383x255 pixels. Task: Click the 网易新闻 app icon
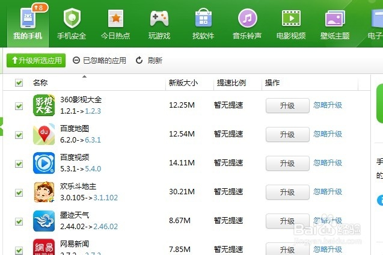coord(44,247)
